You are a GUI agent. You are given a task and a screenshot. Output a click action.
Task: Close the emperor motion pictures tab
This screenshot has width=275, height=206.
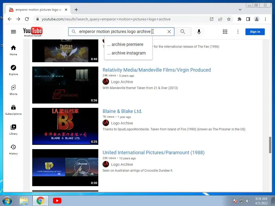[66, 10]
